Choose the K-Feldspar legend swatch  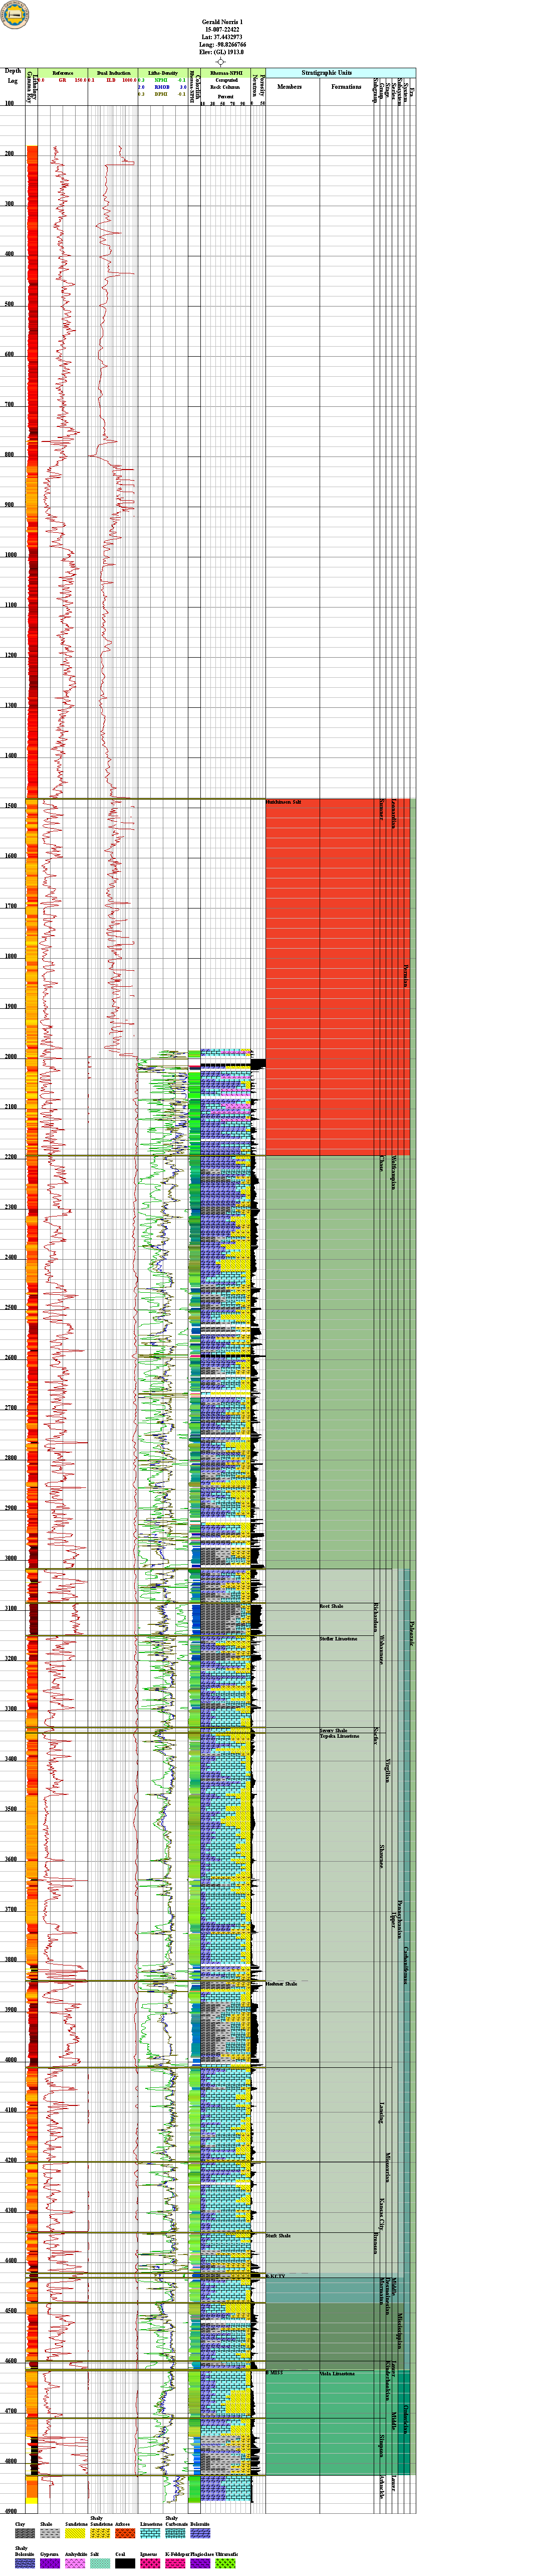point(175,2563)
